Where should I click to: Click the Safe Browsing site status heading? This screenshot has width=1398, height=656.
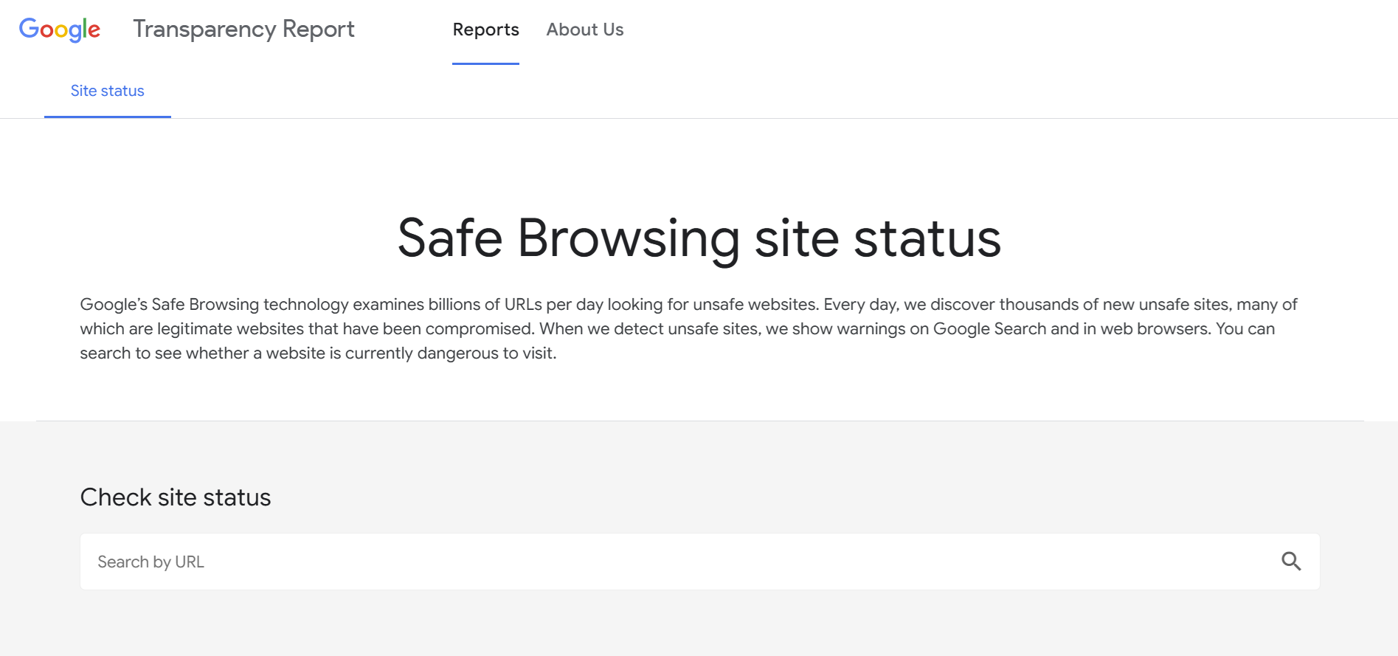coord(699,238)
